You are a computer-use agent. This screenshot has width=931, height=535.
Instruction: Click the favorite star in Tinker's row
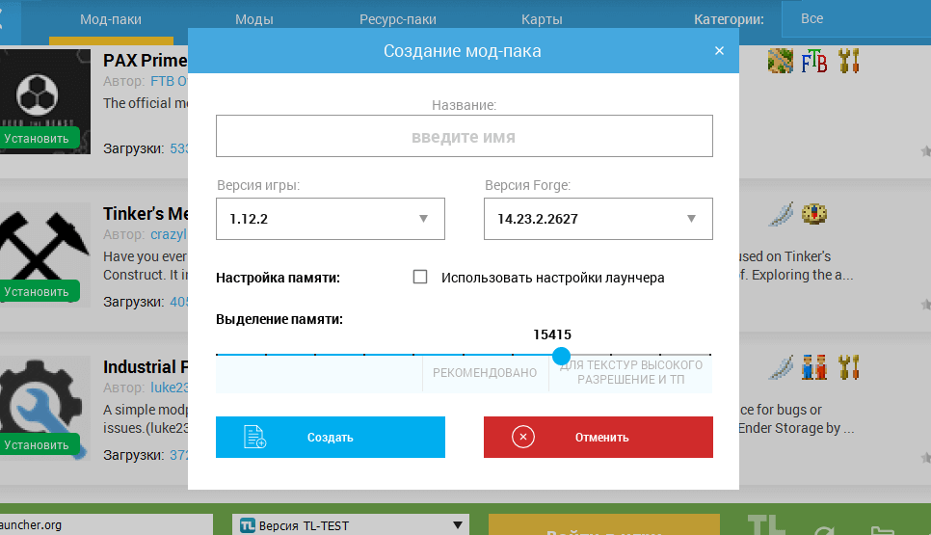925,305
